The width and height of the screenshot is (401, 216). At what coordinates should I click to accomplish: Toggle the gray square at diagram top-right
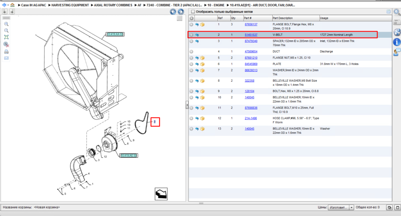pyautogui.click(x=180, y=18)
